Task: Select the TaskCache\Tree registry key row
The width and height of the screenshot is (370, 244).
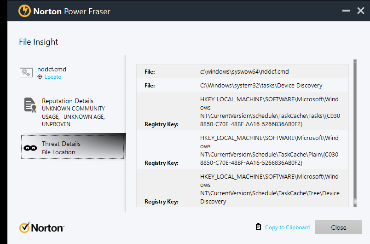Action: (243, 189)
